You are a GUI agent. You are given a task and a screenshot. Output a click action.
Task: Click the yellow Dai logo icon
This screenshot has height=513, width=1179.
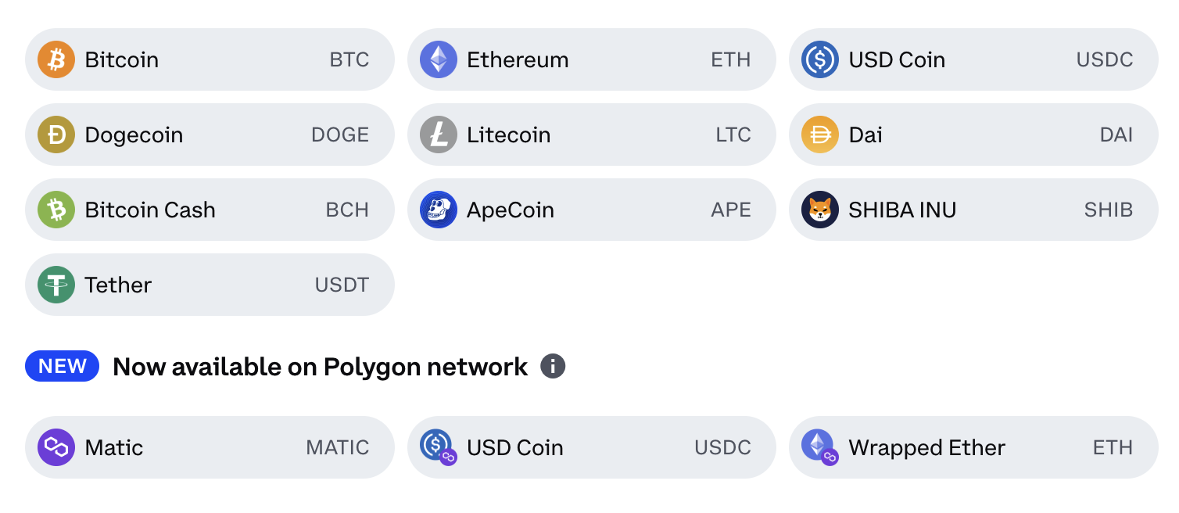(x=820, y=135)
